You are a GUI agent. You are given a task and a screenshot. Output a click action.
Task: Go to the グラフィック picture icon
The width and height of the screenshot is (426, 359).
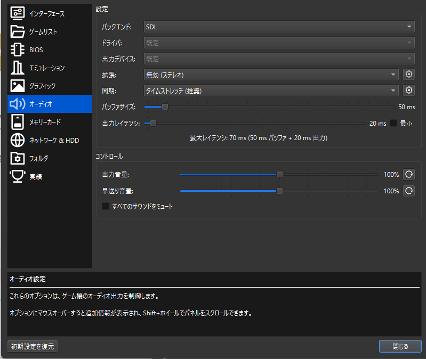click(18, 86)
